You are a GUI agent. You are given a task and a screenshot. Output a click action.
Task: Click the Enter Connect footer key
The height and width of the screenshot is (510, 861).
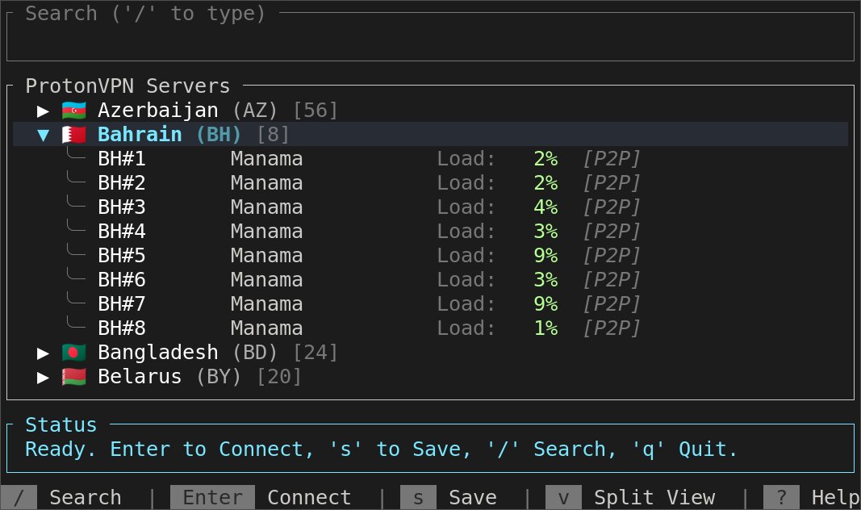pos(261,497)
